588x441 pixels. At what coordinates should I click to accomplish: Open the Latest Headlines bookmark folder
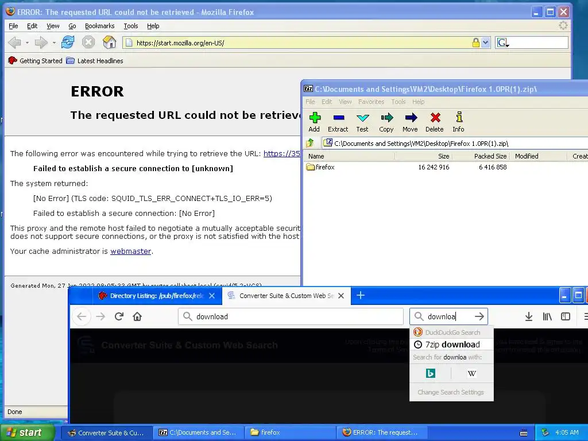95,61
